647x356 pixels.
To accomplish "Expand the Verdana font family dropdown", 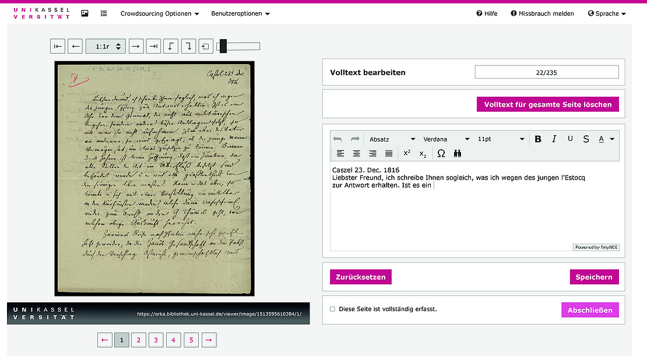I will point(446,139).
